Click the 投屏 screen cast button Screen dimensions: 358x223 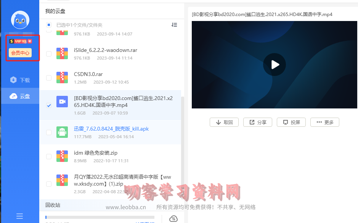point(291,122)
